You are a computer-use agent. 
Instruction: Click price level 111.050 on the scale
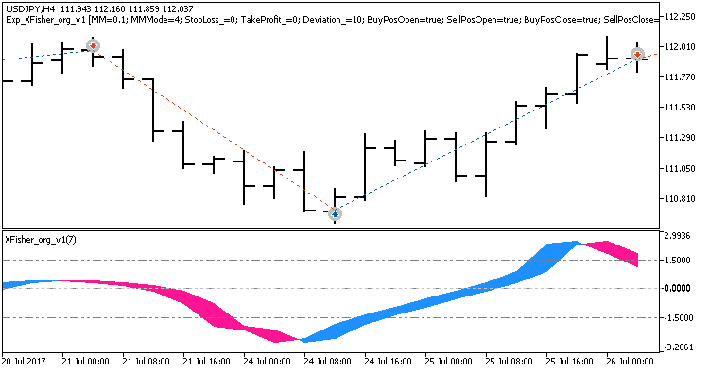pyautogui.click(x=680, y=168)
